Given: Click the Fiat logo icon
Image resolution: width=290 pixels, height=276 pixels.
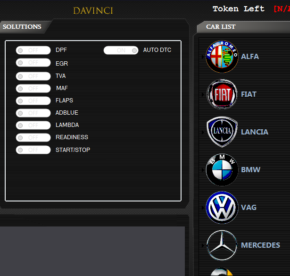Looking at the screenshot, I should pyautogui.click(x=222, y=94).
